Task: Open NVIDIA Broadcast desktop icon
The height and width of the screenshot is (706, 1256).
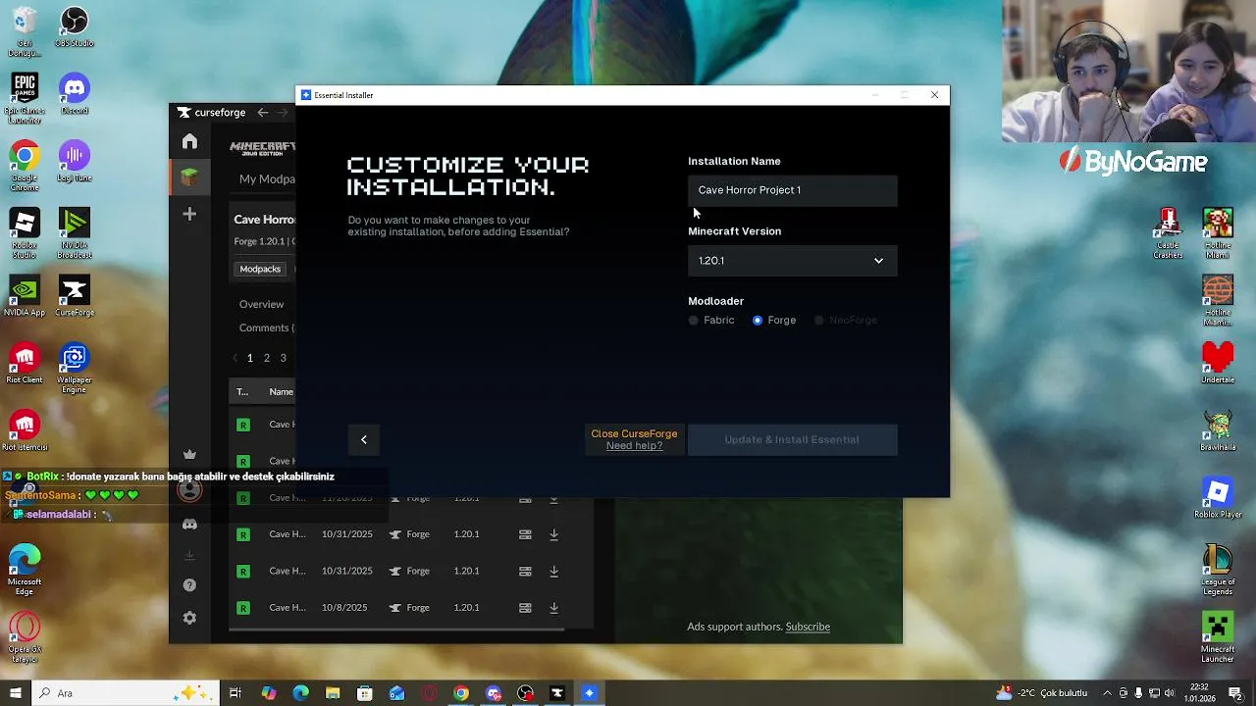Action: click(x=74, y=233)
